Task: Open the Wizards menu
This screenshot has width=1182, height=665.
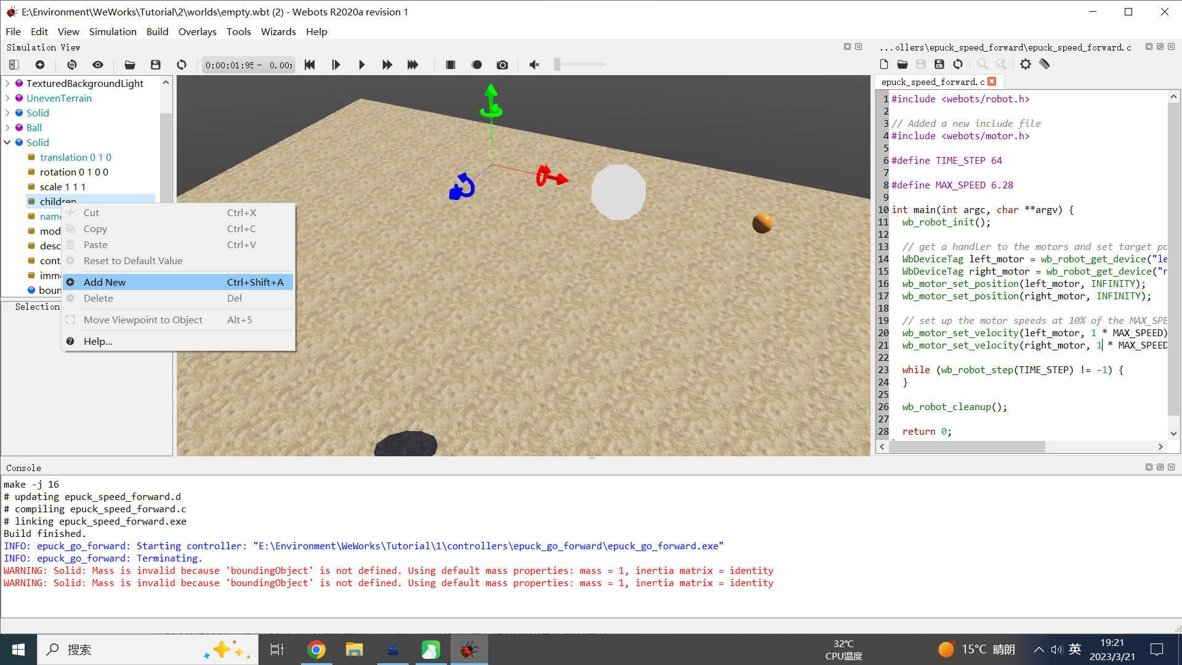Action: point(278,31)
